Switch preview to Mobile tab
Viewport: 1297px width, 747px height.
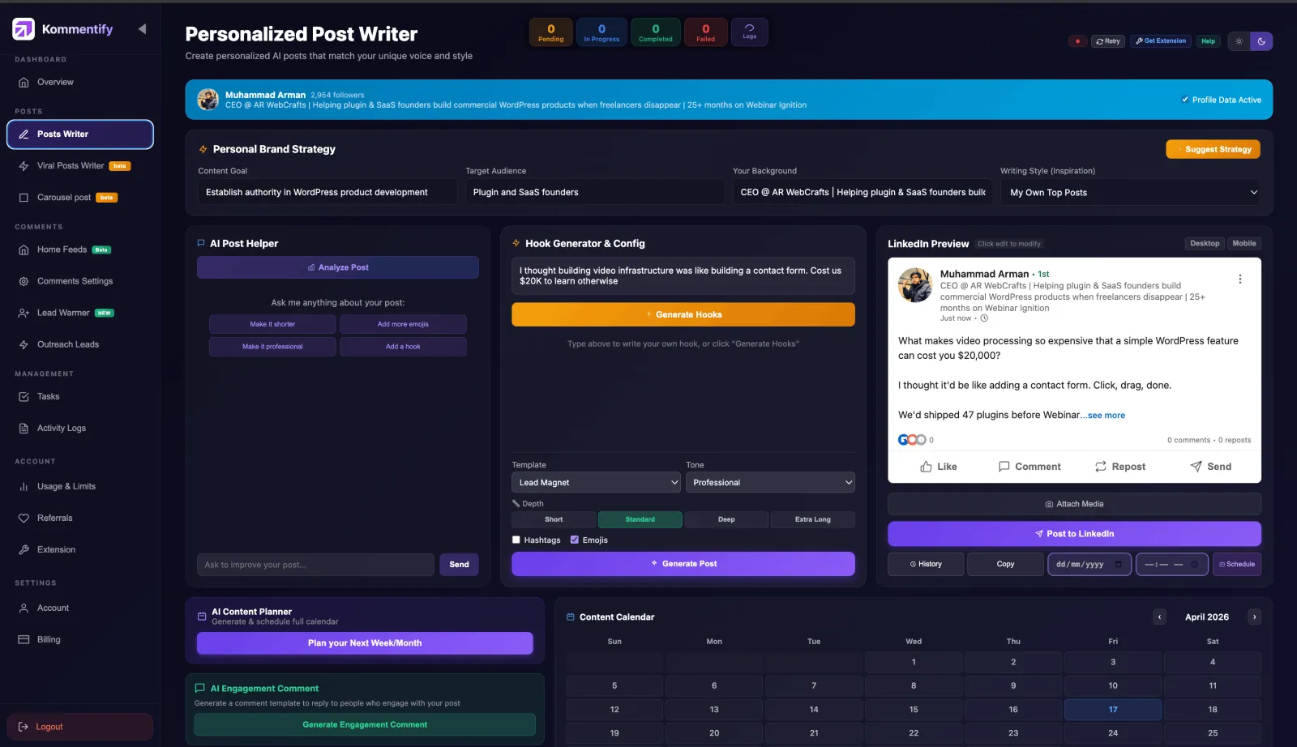point(1243,244)
